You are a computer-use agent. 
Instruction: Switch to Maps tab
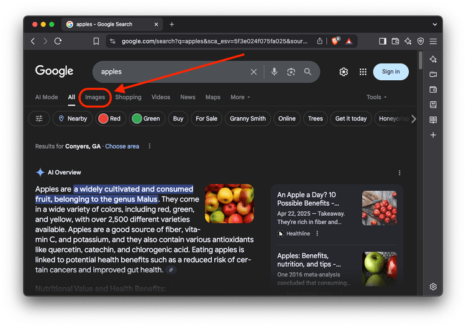click(x=212, y=97)
